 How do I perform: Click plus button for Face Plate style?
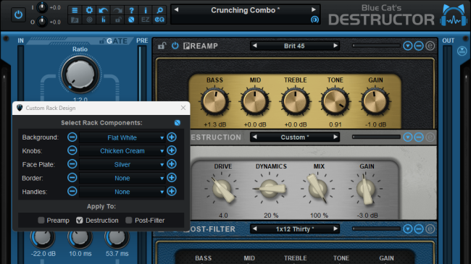[172, 163]
